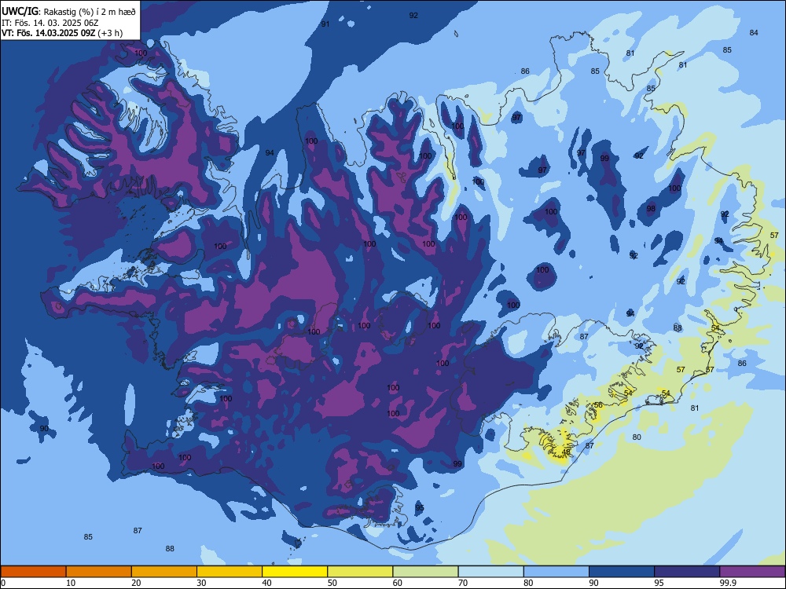Click the '48' humidity value in the yellow area

point(567,452)
